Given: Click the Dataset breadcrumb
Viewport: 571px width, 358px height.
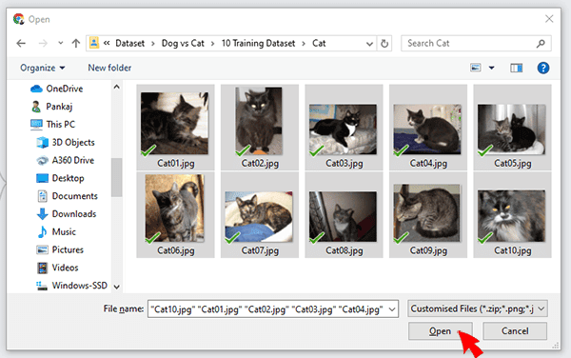Looking at the screenshot, I should (129, 44).
